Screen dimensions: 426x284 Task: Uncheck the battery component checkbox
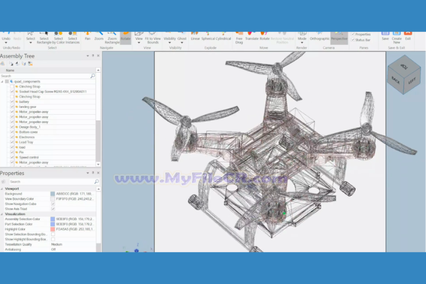point(12,102)
